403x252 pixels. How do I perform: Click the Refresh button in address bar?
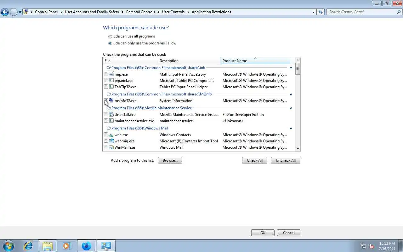(321, 12)
